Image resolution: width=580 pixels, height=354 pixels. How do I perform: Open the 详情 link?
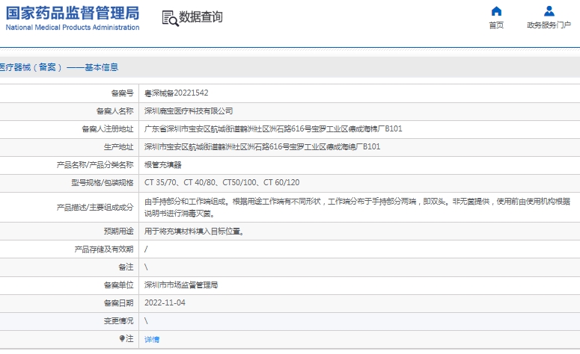click(x=152, y=339)
